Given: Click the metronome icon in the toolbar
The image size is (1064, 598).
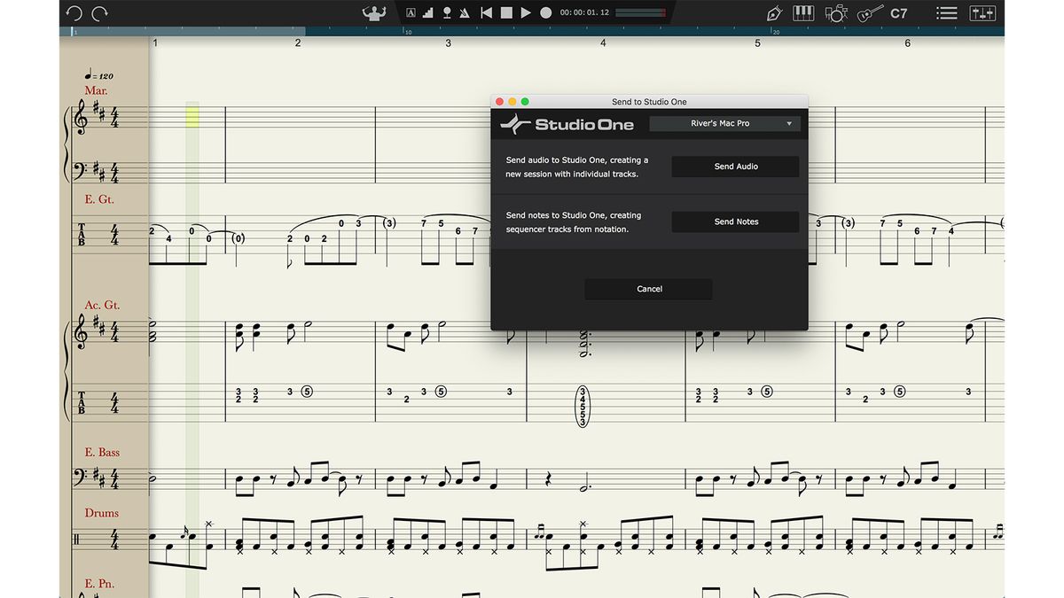Looking at the screenshot, I should click(x=464, y=12).
